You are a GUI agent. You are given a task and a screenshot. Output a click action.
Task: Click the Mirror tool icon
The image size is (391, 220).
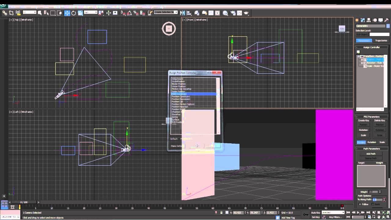(x=182, y=13)
